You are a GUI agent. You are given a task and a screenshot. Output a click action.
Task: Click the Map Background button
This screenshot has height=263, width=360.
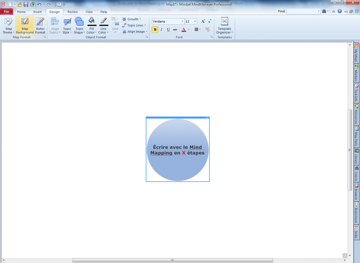(x=25, y=26)
